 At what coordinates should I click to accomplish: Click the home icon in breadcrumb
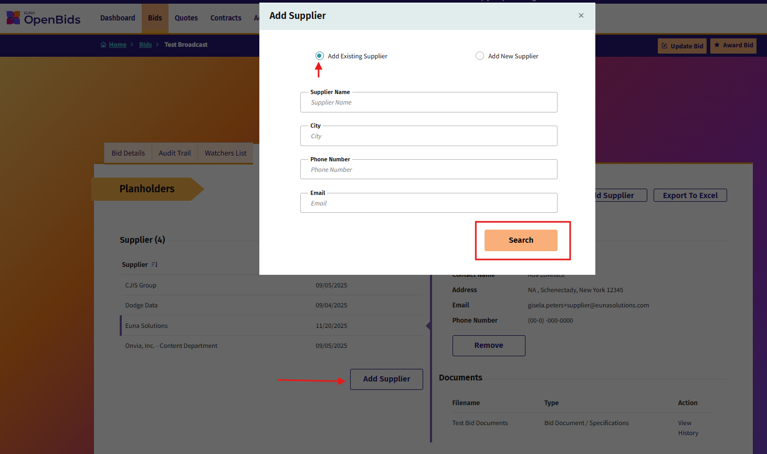coord(103,45)
